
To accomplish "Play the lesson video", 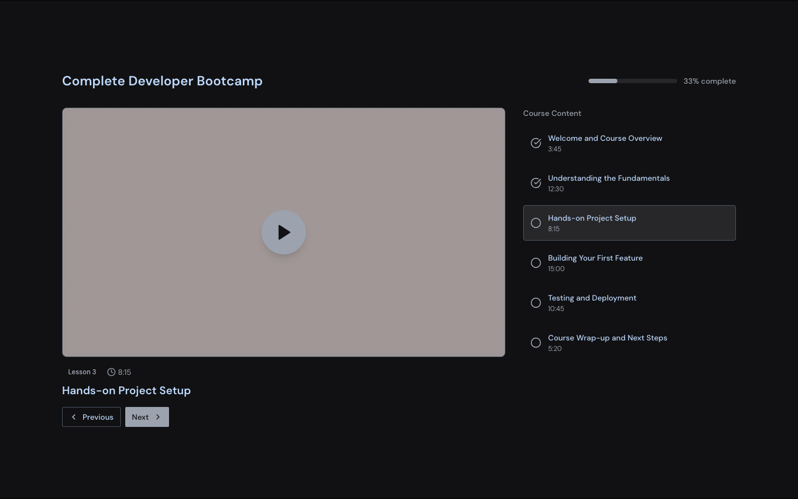I will click(284, 232).
